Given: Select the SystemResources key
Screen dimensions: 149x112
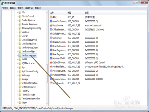Looking at the screenshot, I should (29, 87).
